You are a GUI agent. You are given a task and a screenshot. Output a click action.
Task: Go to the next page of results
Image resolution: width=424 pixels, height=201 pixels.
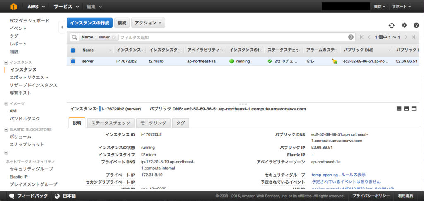(x=406, y=37)
